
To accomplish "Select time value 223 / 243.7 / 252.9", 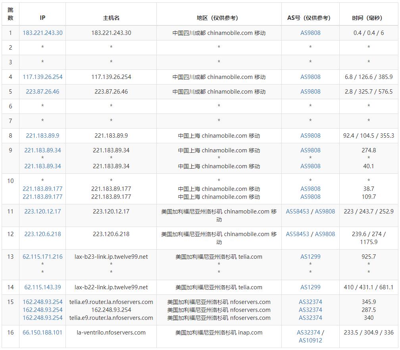I will point(369,212).
